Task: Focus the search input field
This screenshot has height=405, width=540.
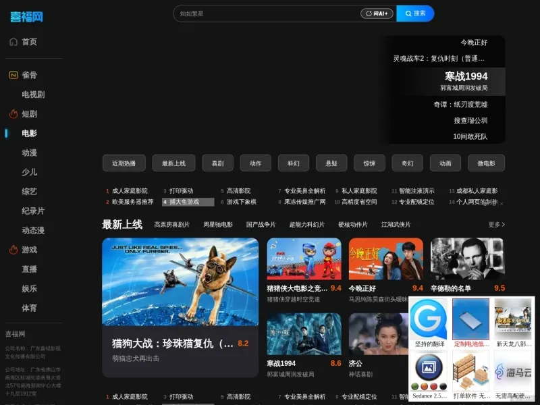Action: pyautogui.click(x=267, y=13)
